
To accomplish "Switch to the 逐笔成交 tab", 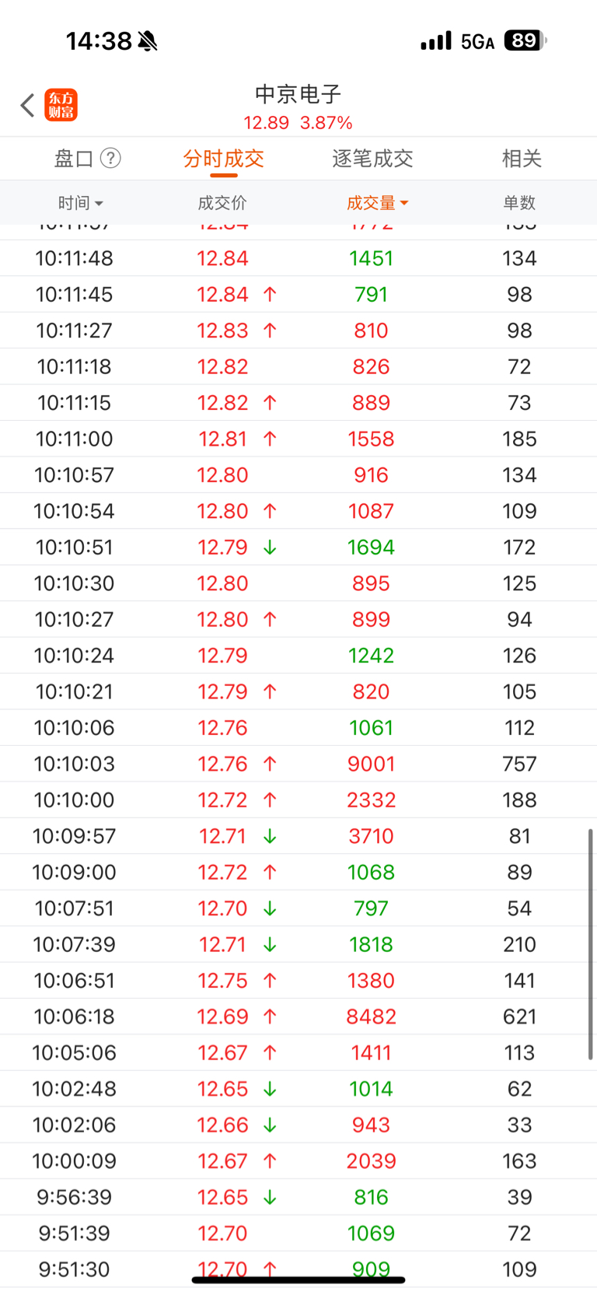I will click(372, 159).
